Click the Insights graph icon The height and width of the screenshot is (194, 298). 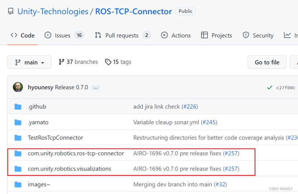point(287,35)
